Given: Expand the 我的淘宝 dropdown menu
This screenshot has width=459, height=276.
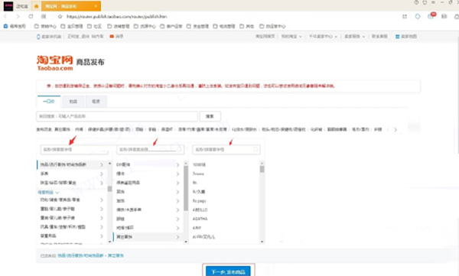Looking at the screenshot, I should [291, 36].
